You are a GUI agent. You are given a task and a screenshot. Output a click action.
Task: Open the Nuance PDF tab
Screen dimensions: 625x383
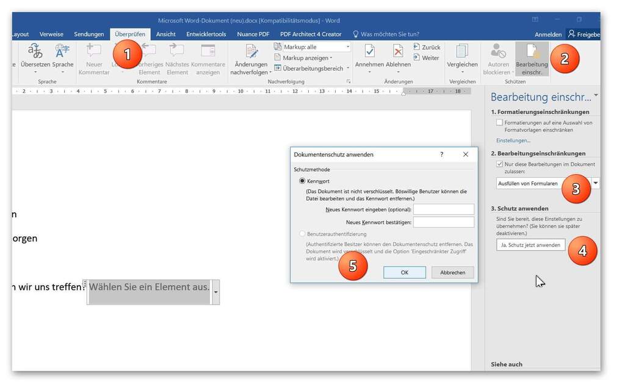(x=253, y=34)
